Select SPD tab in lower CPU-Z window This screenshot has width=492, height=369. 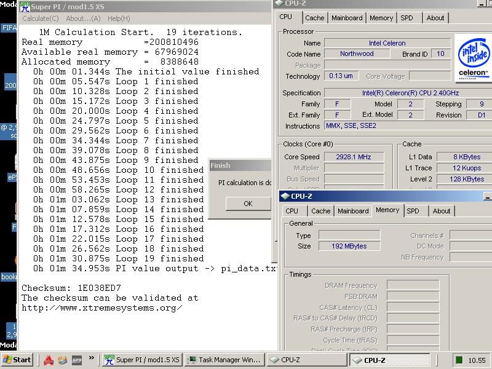click(x=413, y=211)
